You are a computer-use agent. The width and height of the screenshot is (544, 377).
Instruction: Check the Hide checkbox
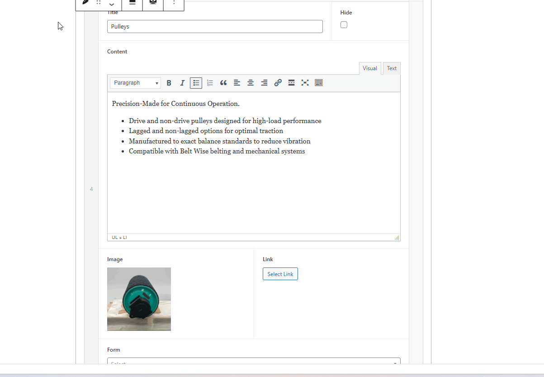(x=344, y=25)
